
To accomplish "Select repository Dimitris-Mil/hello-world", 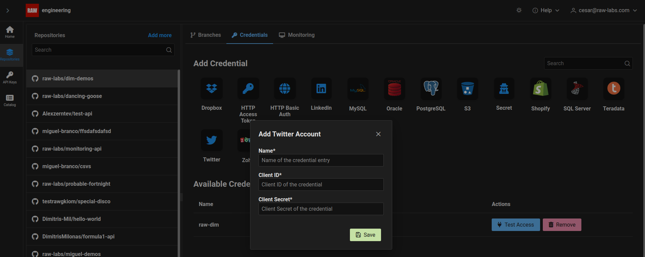I will (x=102, y=219).
